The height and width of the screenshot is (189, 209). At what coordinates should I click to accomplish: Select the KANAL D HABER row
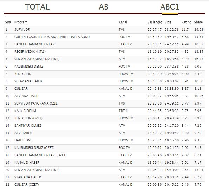click(104, 163)
